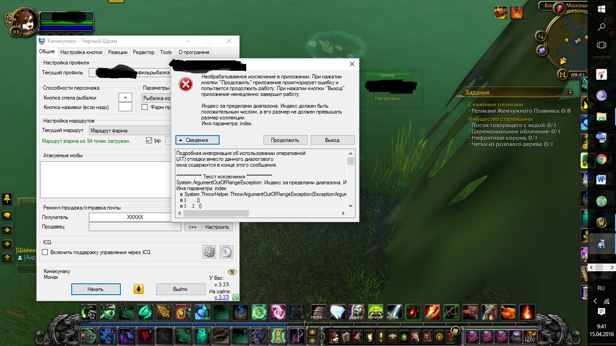This screenshot has width=616, height=346.
Task: Switch to the Настройка кнопок tab
Action: [x=82, y=52]
